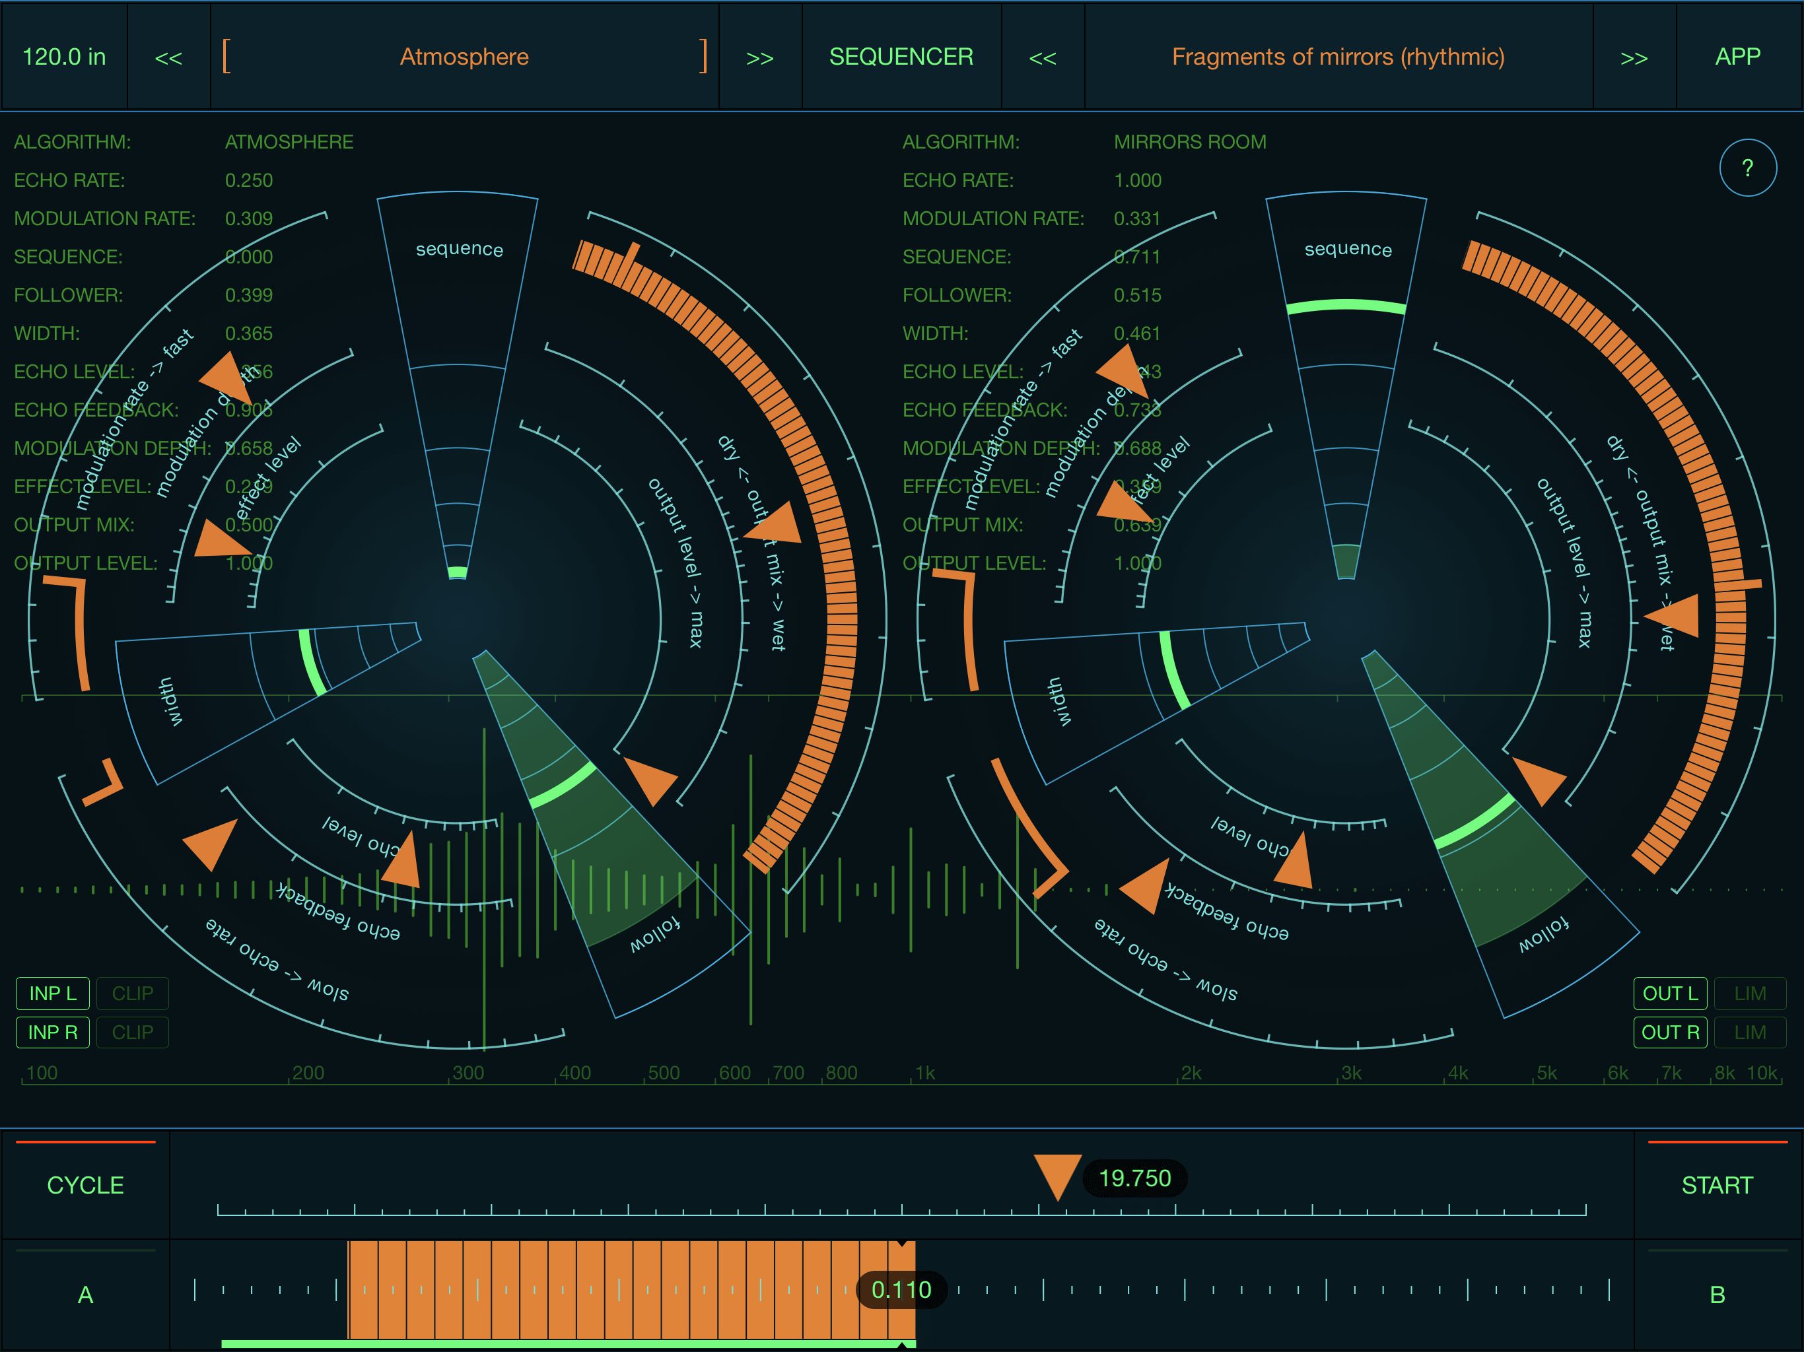Go to previous preset left of Atmosphere
The image size is (1804, 1352).
point(169,57)
